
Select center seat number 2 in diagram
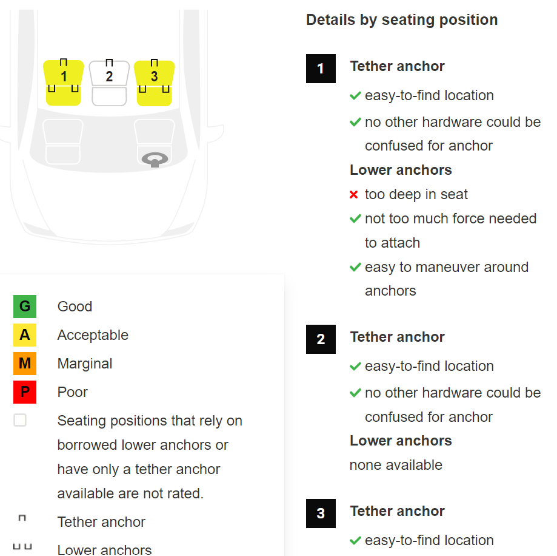(x=109, y=83)
